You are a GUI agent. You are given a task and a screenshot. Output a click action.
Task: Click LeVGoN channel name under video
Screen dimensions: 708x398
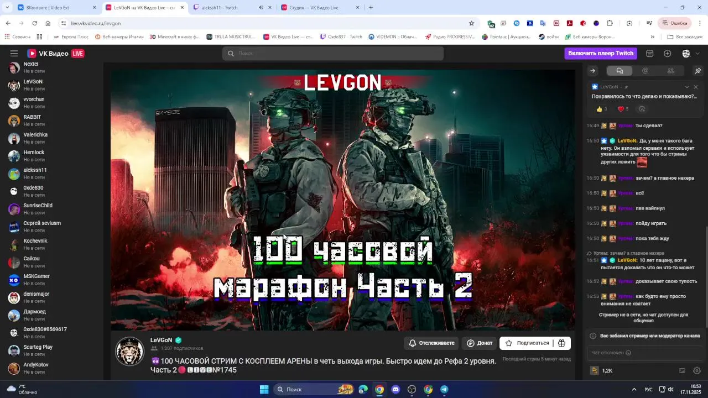(x=161, y=340)
